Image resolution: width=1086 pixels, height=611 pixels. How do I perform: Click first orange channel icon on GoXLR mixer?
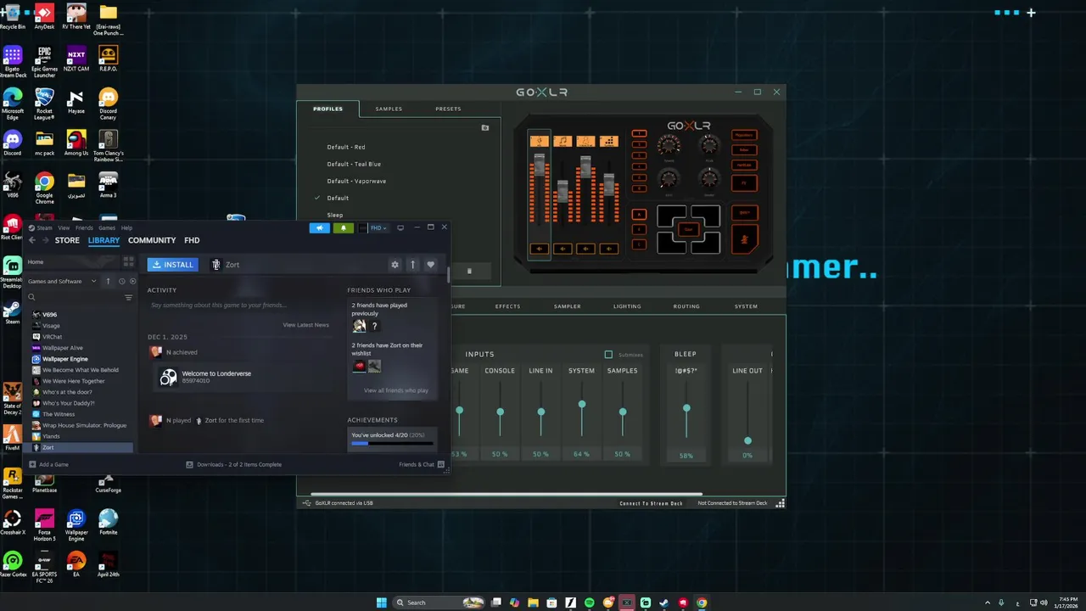539,141
